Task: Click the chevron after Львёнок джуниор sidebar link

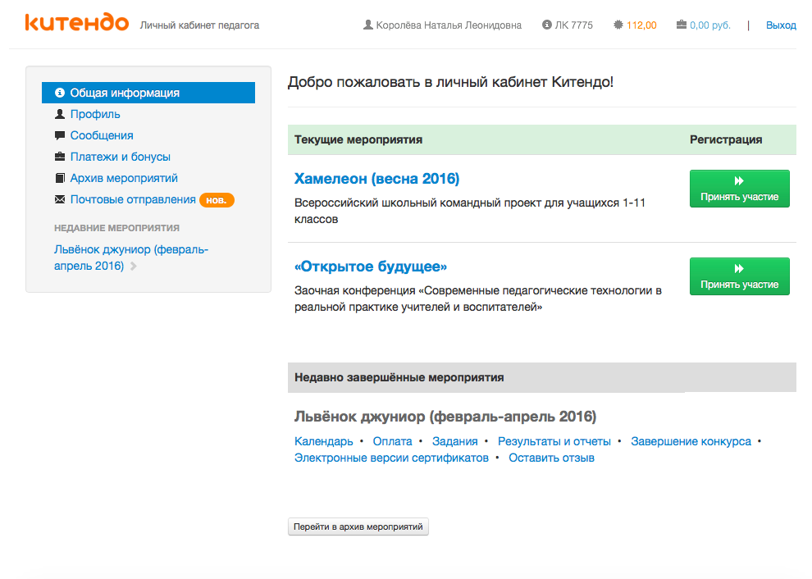Action: point(134,267)
